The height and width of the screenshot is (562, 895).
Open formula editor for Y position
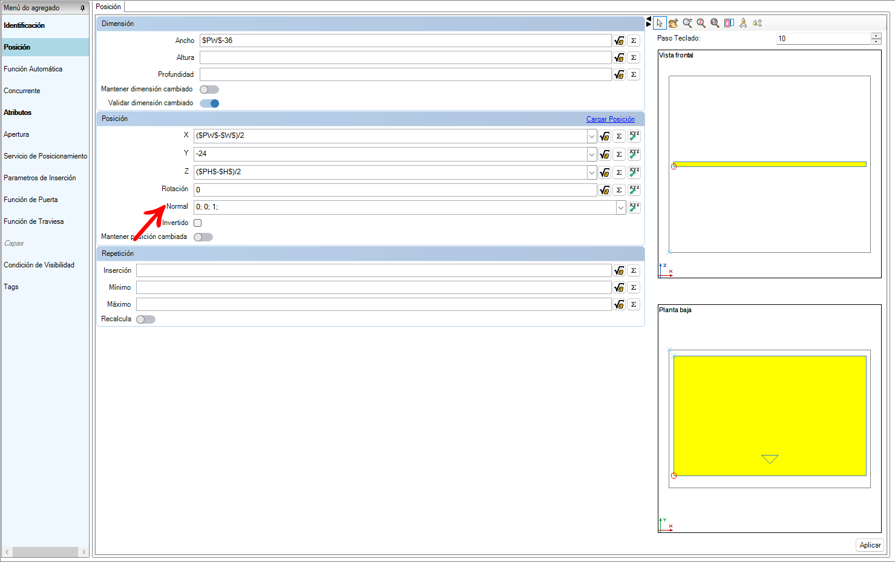click(x=605, y=154)
